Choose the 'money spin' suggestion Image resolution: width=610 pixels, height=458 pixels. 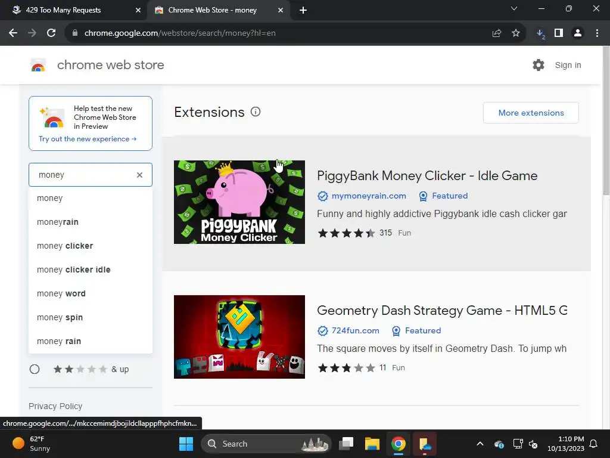[91, 317]
